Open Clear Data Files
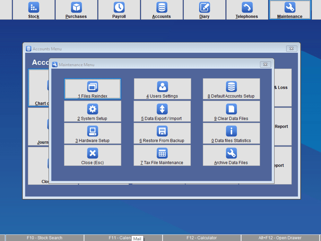The image size is (321, 241). point(231,111)
